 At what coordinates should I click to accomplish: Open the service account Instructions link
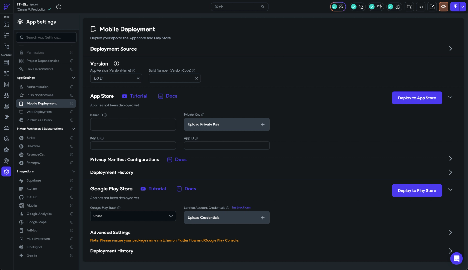tap(241, 207)
